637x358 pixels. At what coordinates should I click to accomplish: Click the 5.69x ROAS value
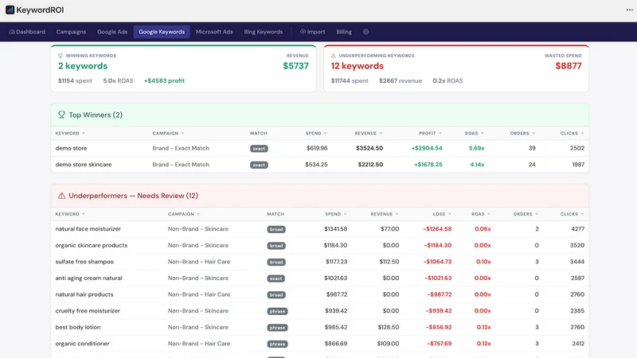[x=476, y=148]
